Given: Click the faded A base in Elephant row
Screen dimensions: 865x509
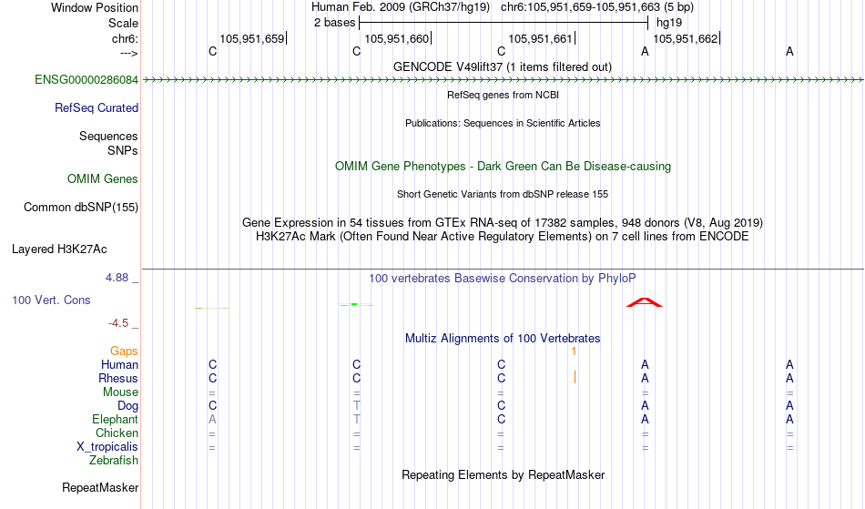Looking at the screenshot, I should point(212,419).
